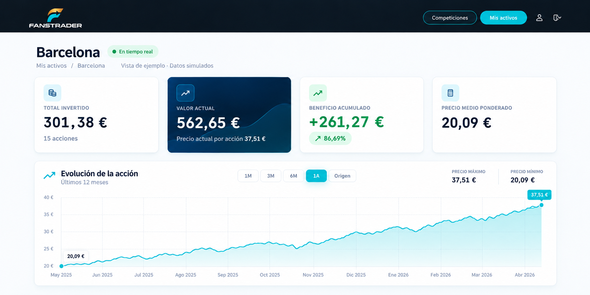Show the chart since Origen
The image size is (590, 295).
tap(342, 176)
